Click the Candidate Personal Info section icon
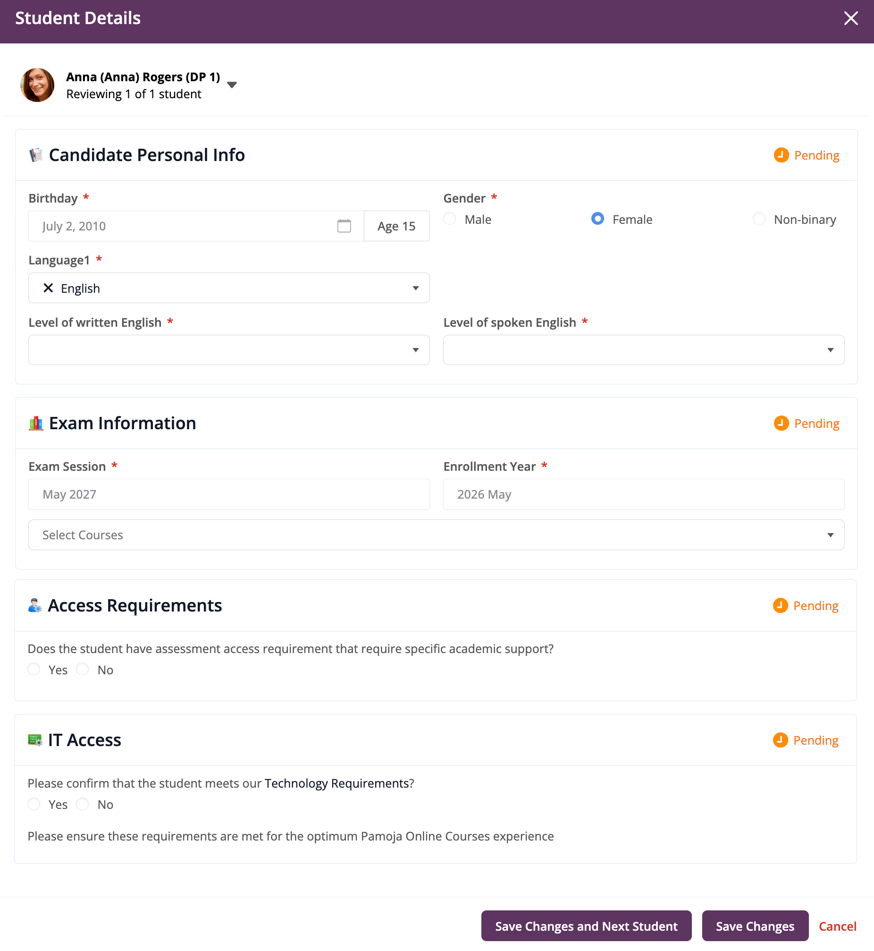 click(x=36, y=155)
